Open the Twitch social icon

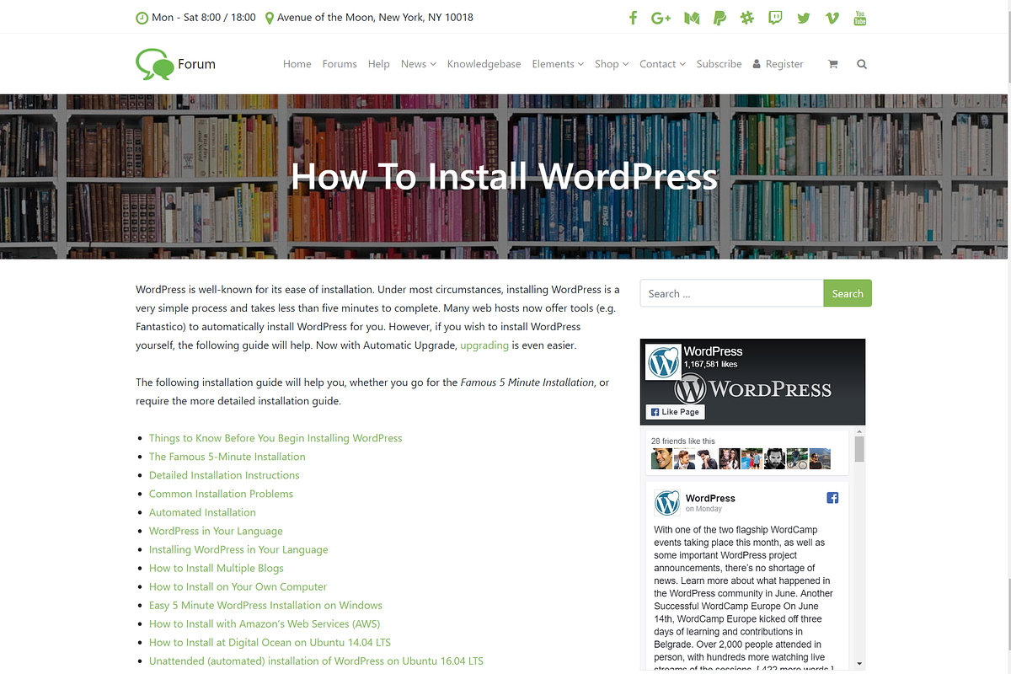click(775, 18)
